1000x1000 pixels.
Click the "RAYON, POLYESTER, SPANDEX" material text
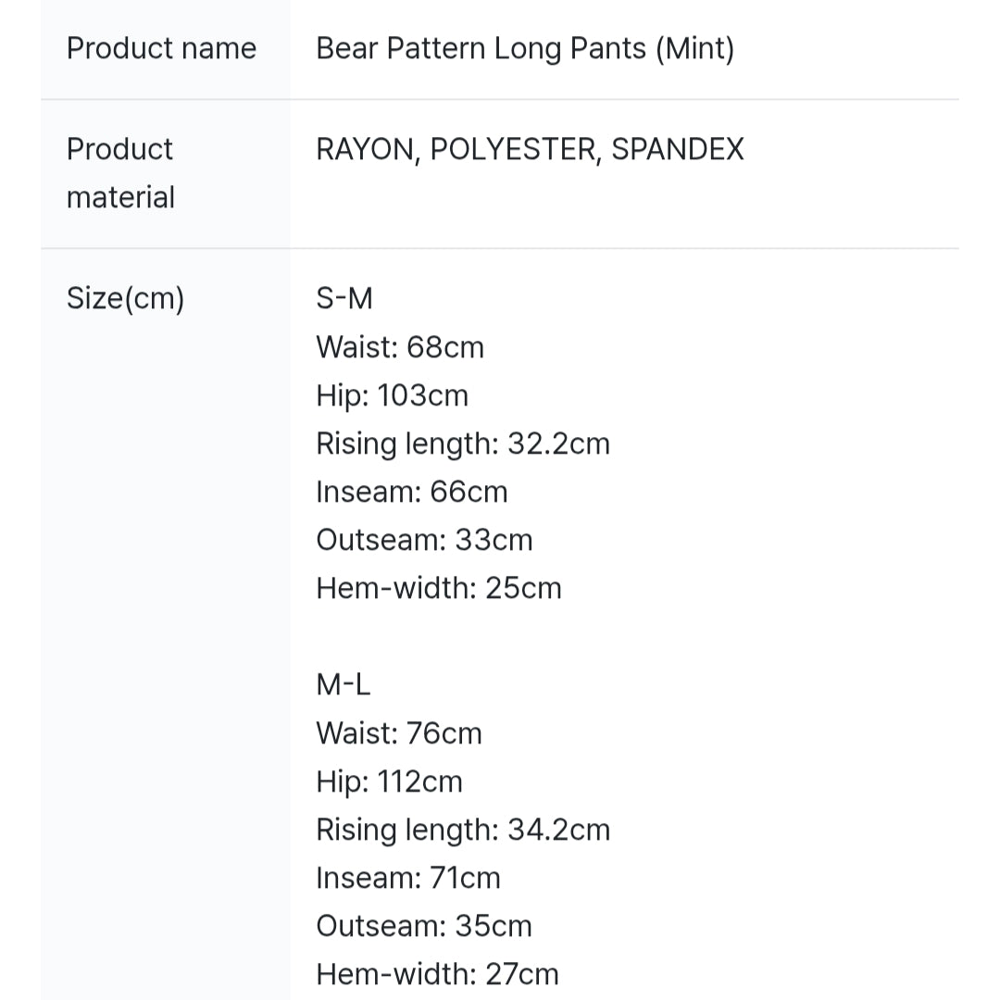click(530, 149)
